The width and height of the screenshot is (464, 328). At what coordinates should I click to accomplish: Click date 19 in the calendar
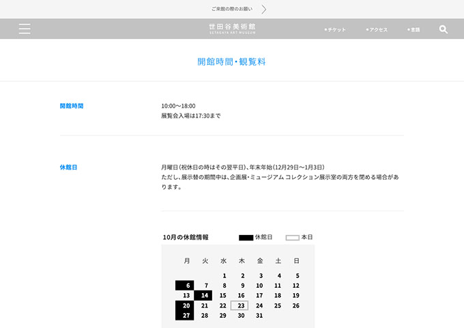[295, 295]
